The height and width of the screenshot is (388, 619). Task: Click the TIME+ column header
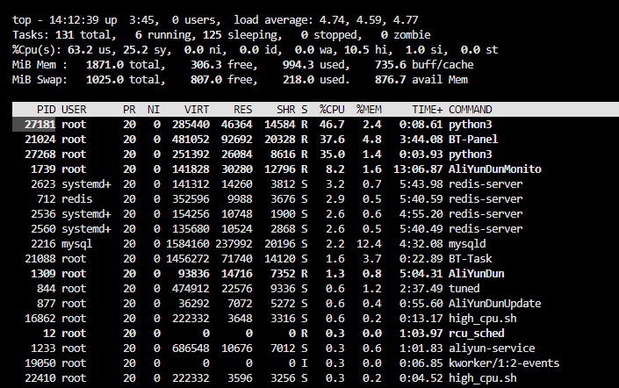427,110
